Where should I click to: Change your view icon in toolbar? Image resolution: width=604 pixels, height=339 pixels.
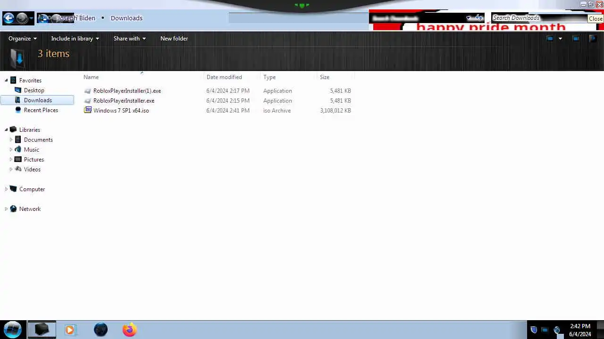(x=550, y=39)
